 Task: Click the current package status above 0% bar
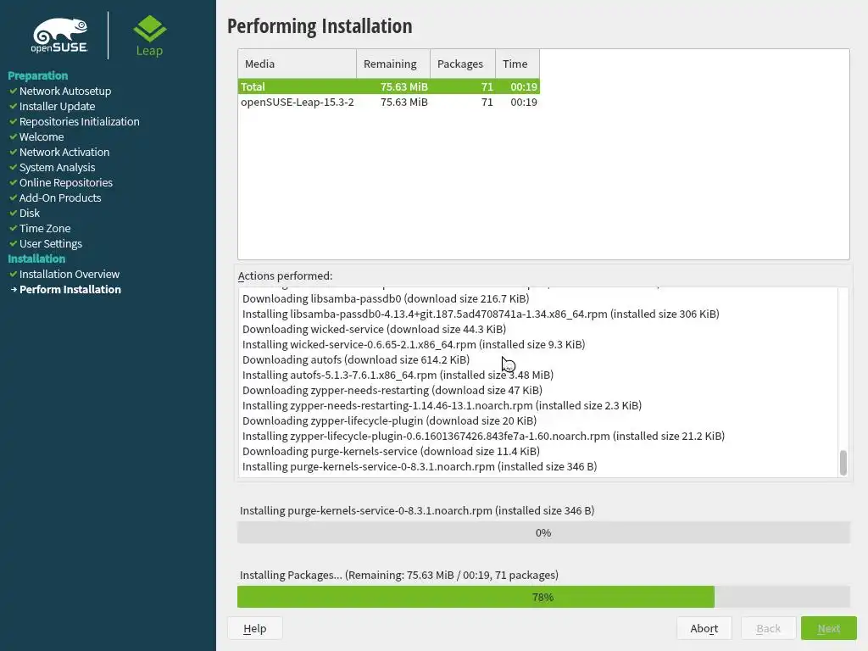[x=417, y=510]
